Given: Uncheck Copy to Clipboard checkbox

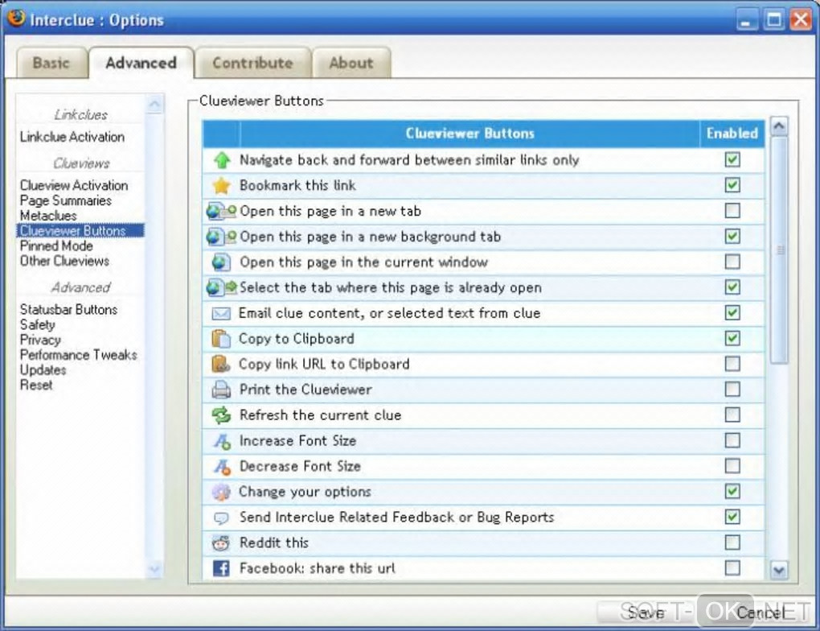Looking at the screenshot, I should tap(732, 338).
